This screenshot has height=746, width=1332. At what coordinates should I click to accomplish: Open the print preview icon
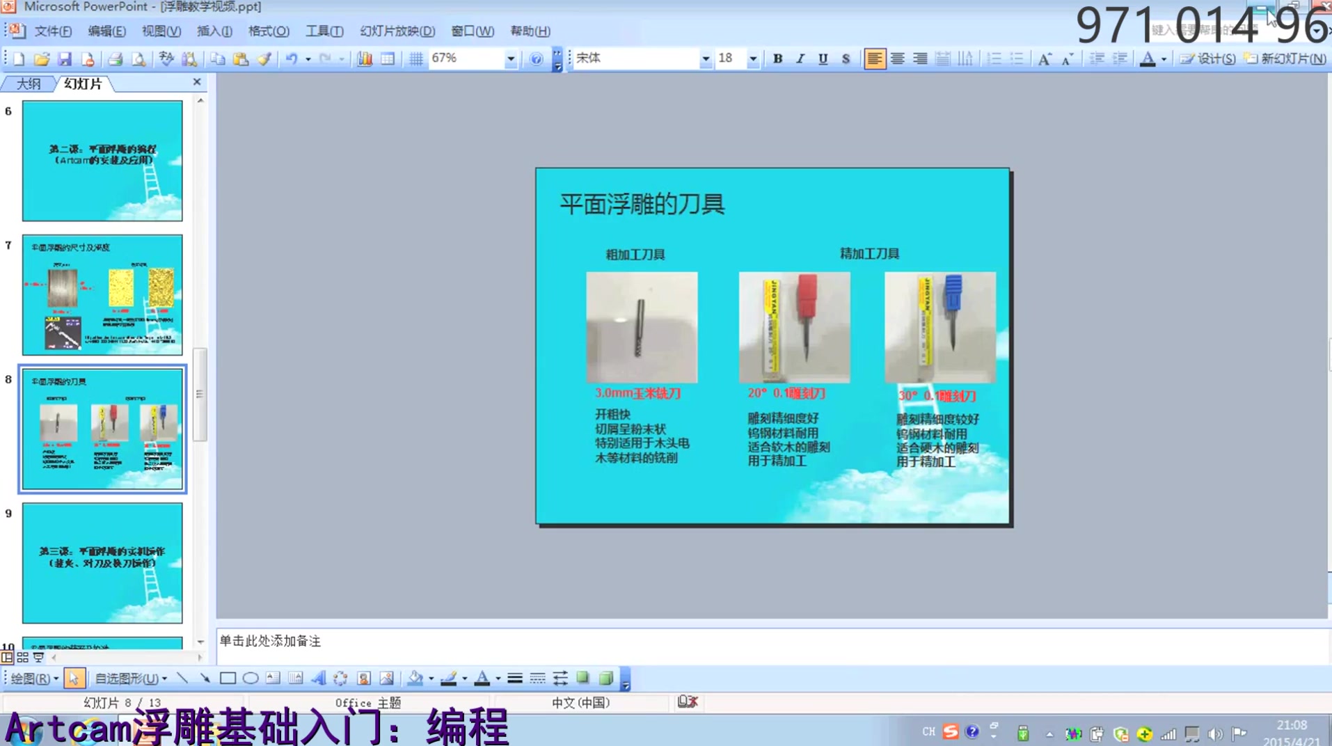(x=138, y=58)
